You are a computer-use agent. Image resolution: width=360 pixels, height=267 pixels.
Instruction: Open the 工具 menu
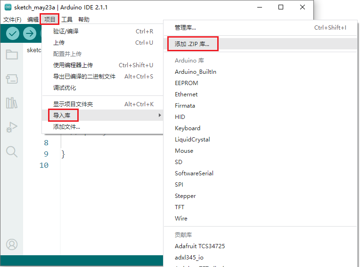pos(67,19)
